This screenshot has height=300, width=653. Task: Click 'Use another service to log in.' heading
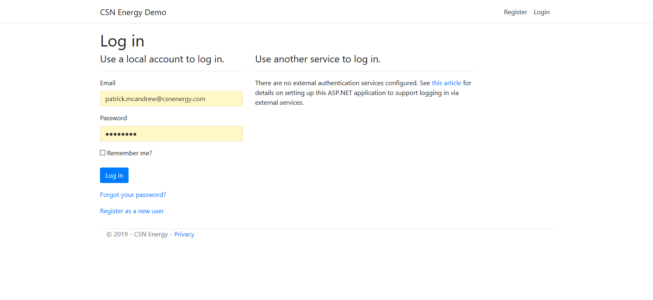click(x=318, y=60)
